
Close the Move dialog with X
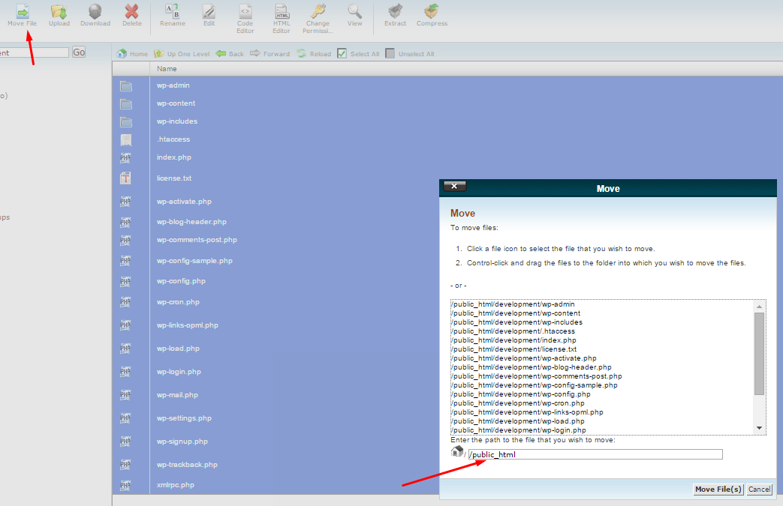(454, 186)
